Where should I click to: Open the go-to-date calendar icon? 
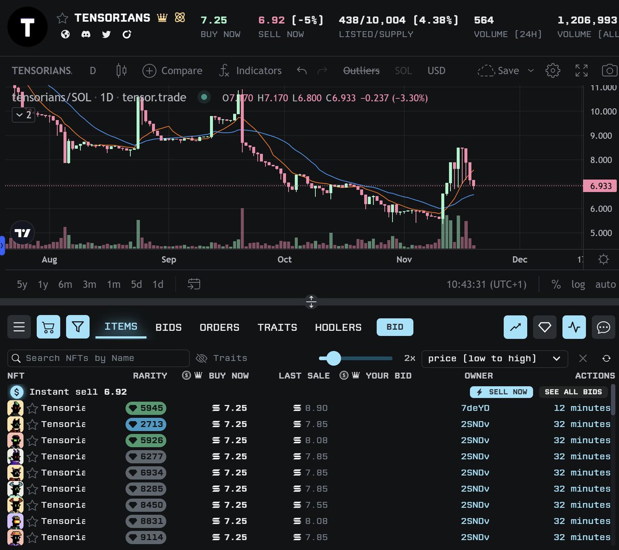tap(194, 284)
